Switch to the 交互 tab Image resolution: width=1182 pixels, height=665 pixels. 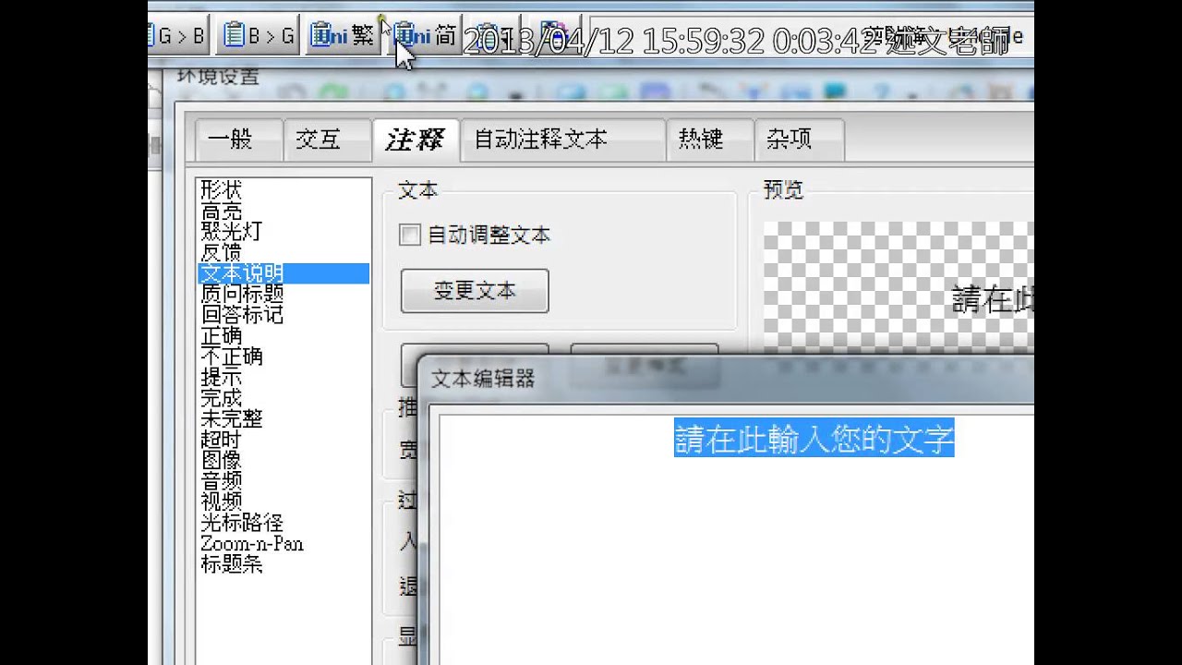click(x=326, y=139)
